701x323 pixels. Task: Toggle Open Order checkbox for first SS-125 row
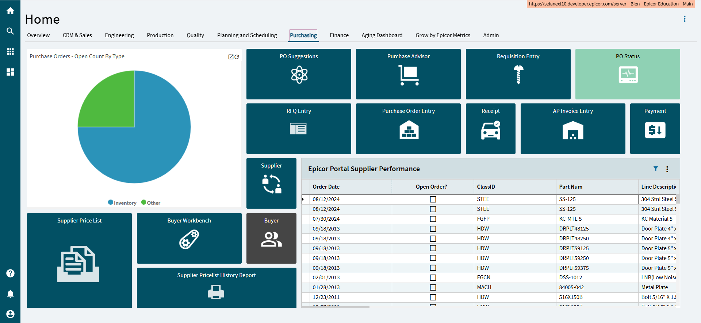point(433,199)
